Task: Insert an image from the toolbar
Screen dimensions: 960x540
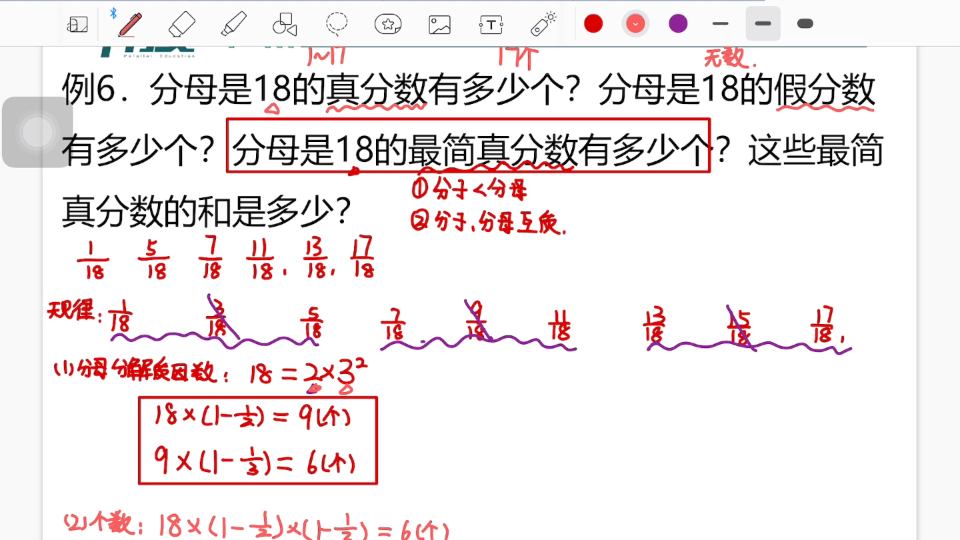Action: click(x=440, y=23)
